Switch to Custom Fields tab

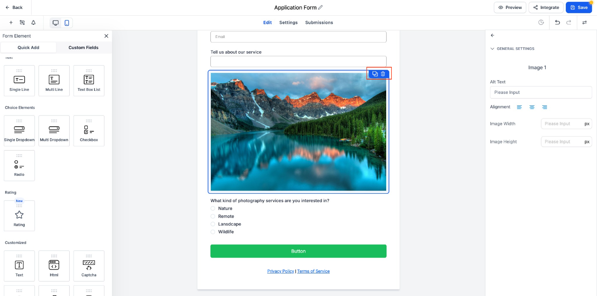pos(83,47)
